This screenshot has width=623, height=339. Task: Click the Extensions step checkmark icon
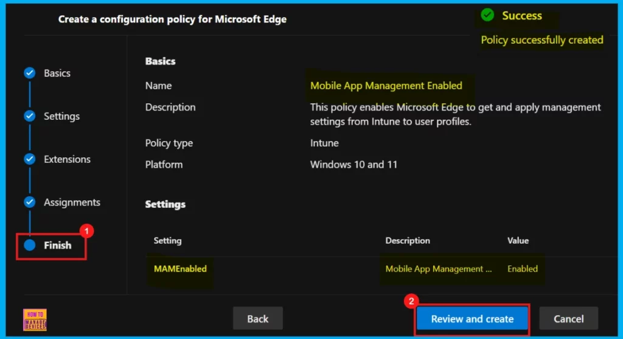click(x=30, y=159)
